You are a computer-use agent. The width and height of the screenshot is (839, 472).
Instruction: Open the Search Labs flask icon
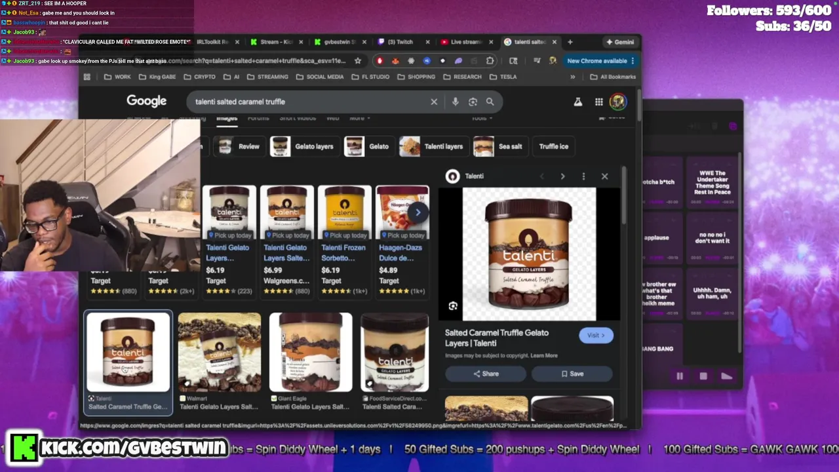point(578,102)
